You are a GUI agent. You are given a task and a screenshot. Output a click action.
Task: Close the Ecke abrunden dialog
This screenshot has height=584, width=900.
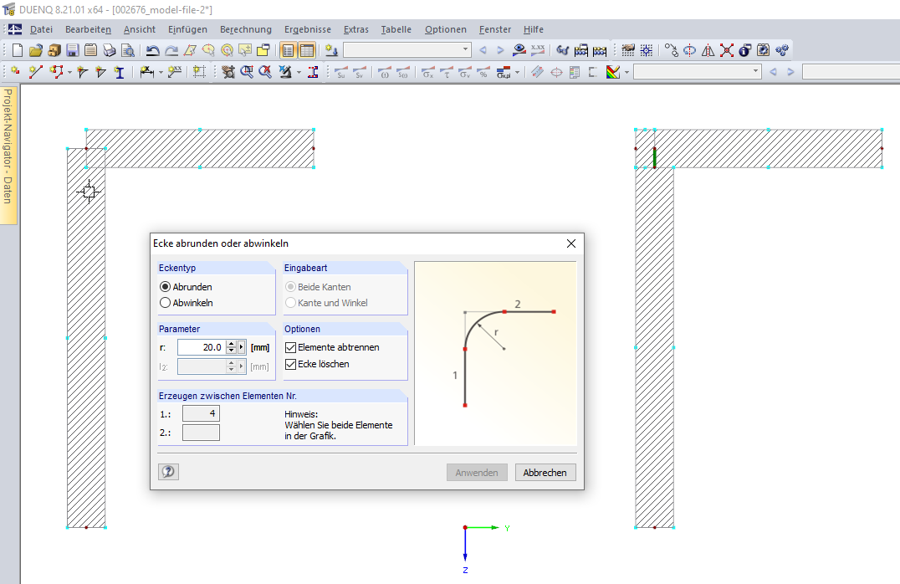coord(571,243)
